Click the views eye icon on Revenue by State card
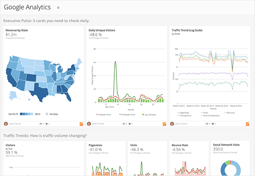 [x=41, y=124]
